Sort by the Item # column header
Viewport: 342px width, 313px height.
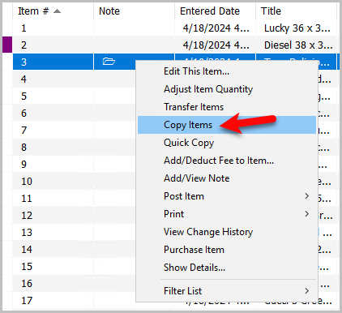click(x=53, y=11)
